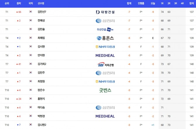Click 안지현's MEDIHEAL sponsor logo

(105, 55)
